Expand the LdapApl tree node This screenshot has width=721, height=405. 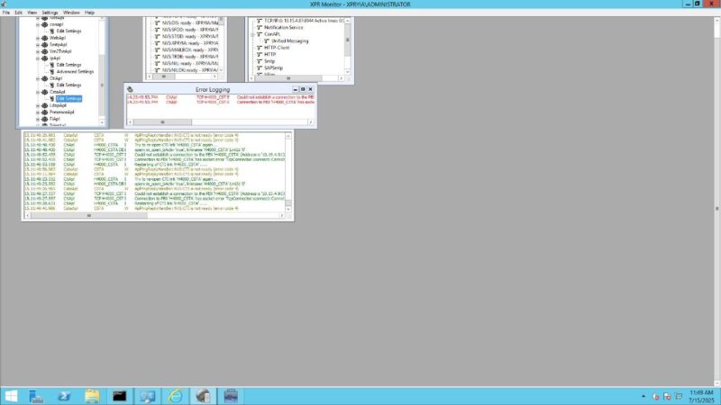[38, 105]
